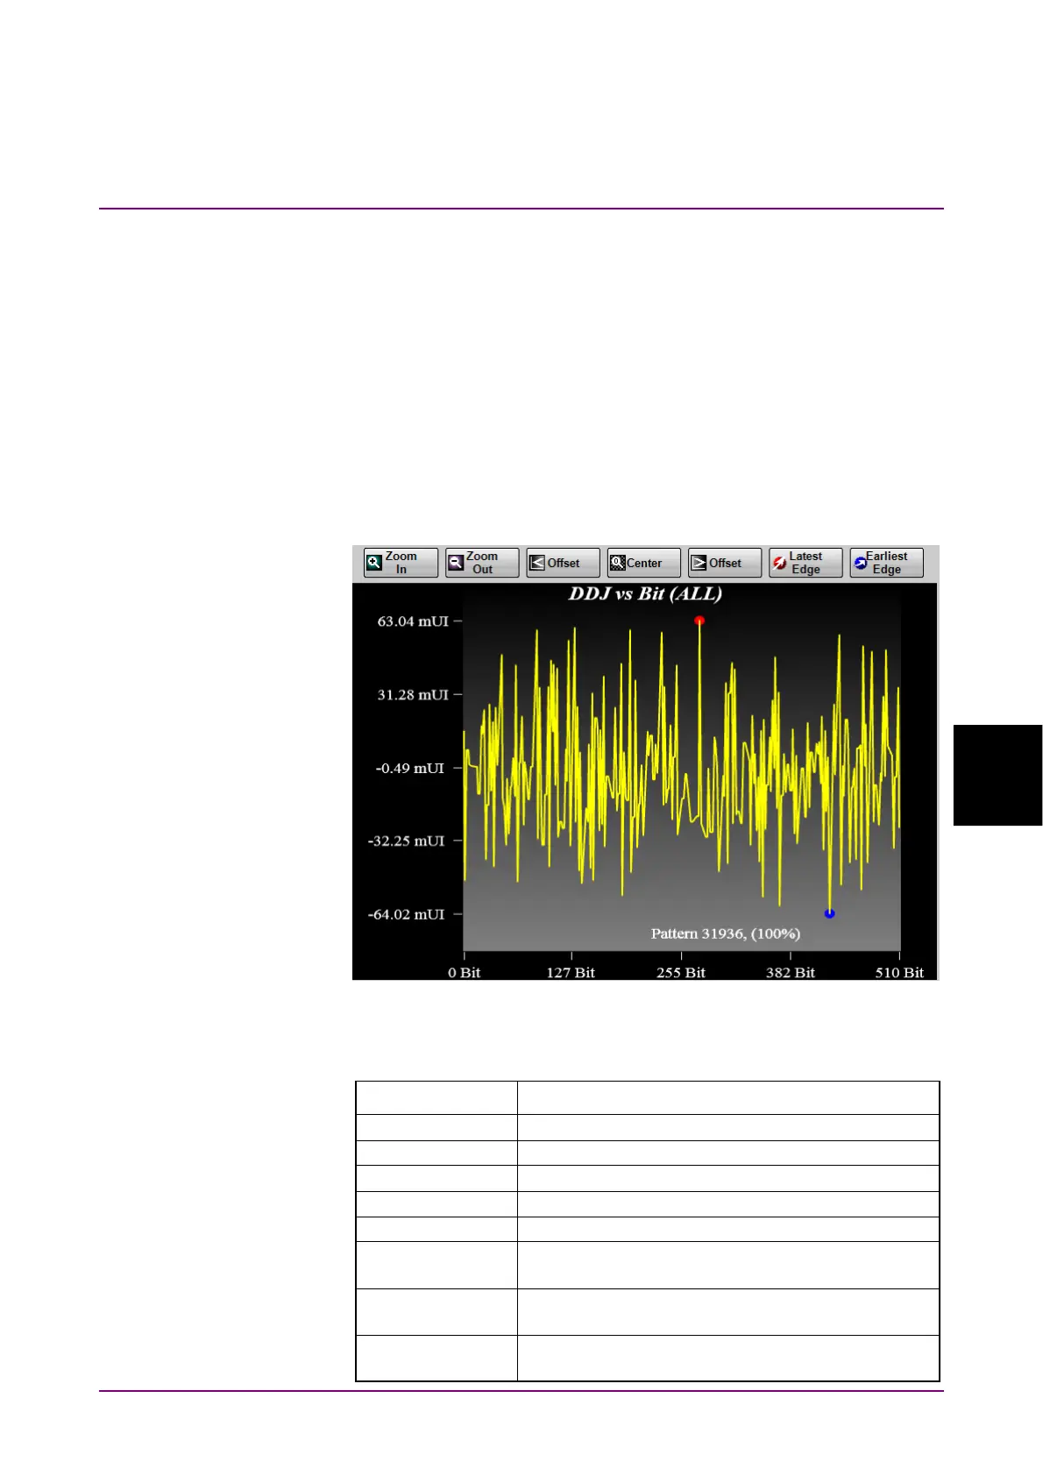Viewport: 1043px width, 1476px height.
Task: Select the left Offset button
Action: [563, 563]
